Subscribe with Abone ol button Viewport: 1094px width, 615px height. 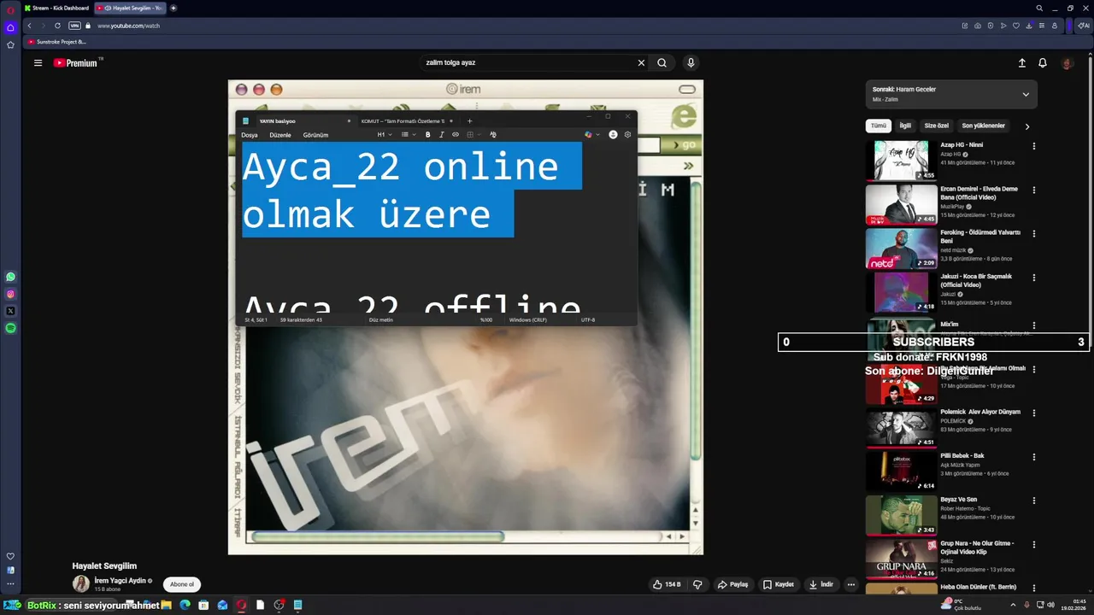pyautogui.click(x=182, y=584)
